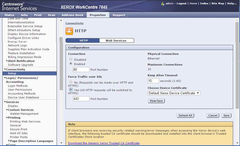This screenshot has width=240, height=146.
Task: Click the orange HTTP connectivity icon
Action: (69, 31)
